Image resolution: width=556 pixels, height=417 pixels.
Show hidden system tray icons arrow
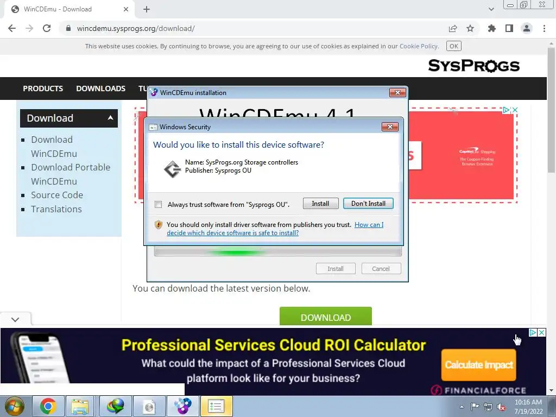tap(462, 407)
